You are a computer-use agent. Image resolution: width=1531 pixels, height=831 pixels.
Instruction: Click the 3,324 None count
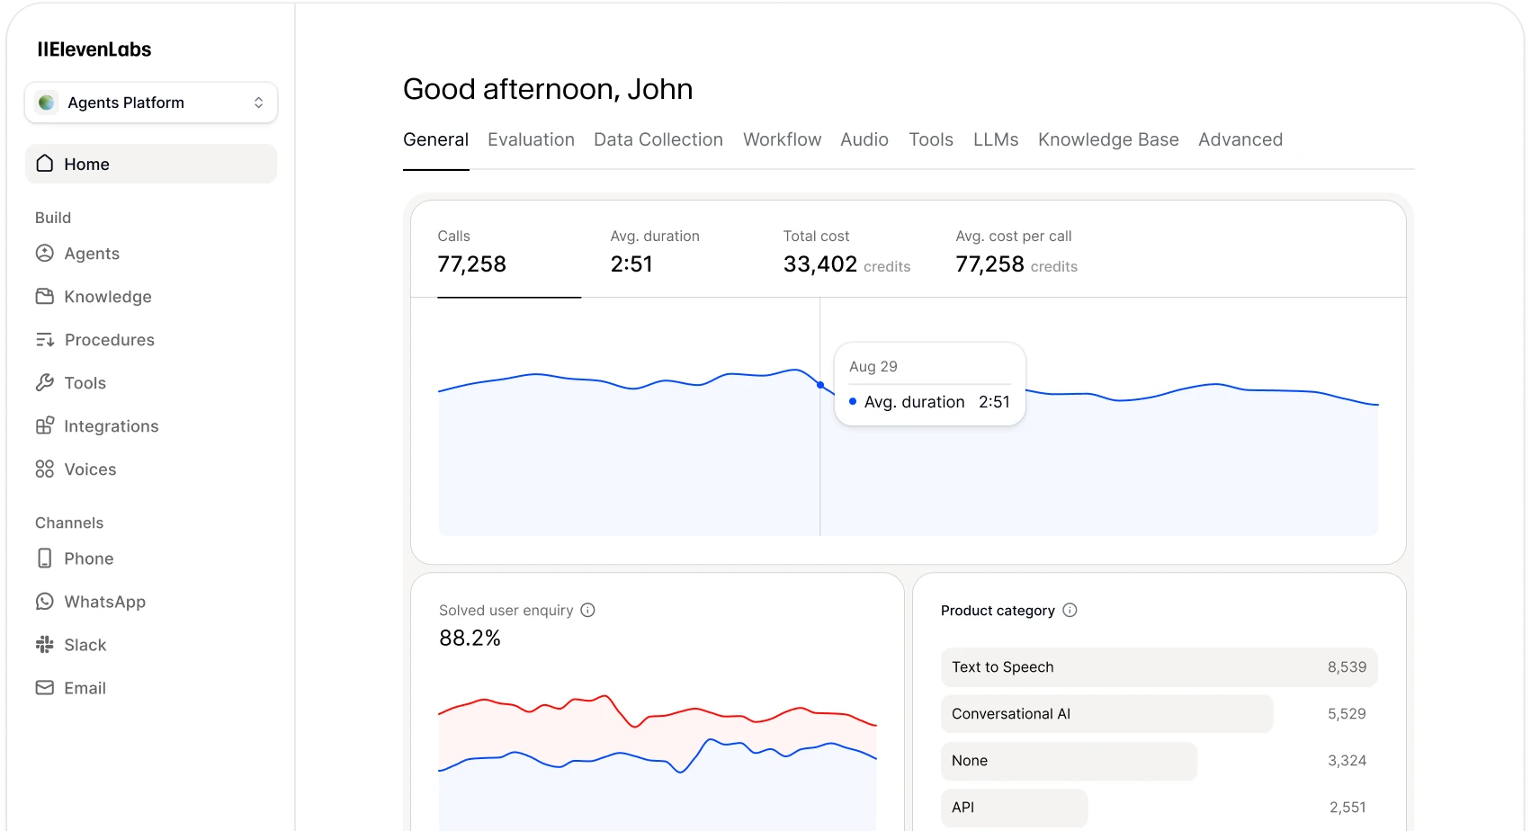(x=1347, y=761)
